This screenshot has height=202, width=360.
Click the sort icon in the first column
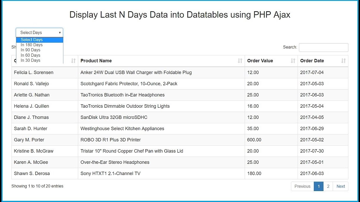(73, 61)
